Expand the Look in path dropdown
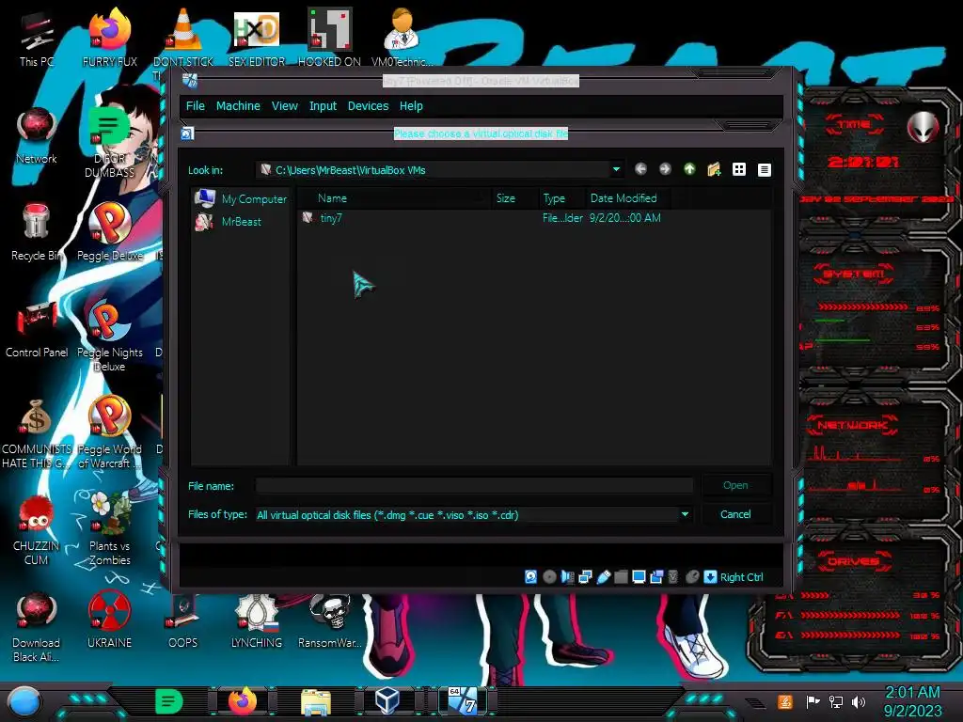This screenshot has width=963, height=722. (616, 169)
